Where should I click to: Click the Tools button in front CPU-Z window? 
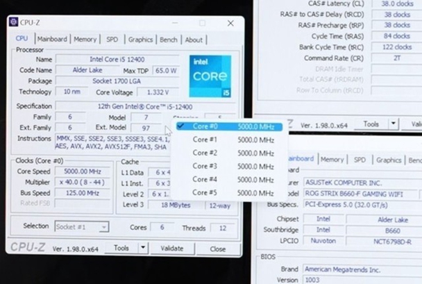pos(121,248)
